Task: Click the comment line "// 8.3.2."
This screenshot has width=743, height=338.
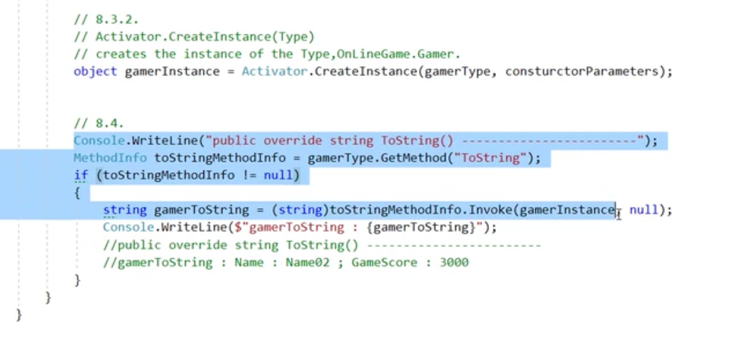Action: click(x=106, y=19)
